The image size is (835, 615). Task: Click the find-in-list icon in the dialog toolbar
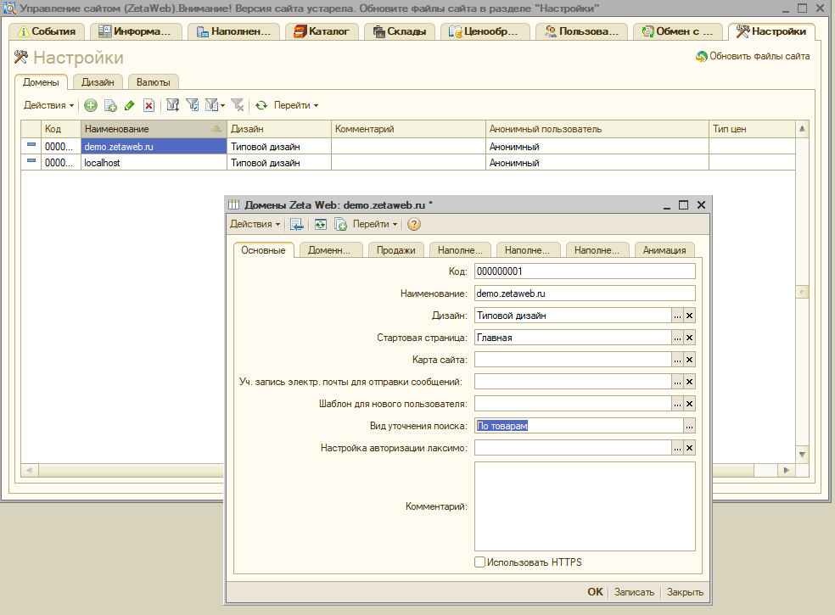(x=297, y=224)
